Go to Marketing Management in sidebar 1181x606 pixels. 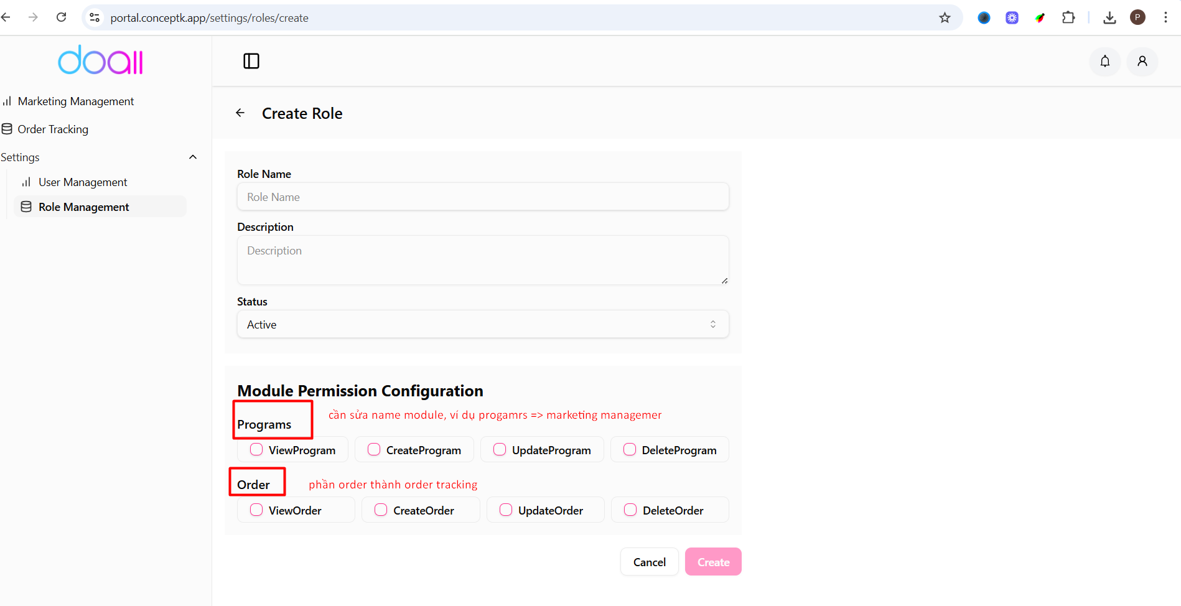tap(75, 101)
